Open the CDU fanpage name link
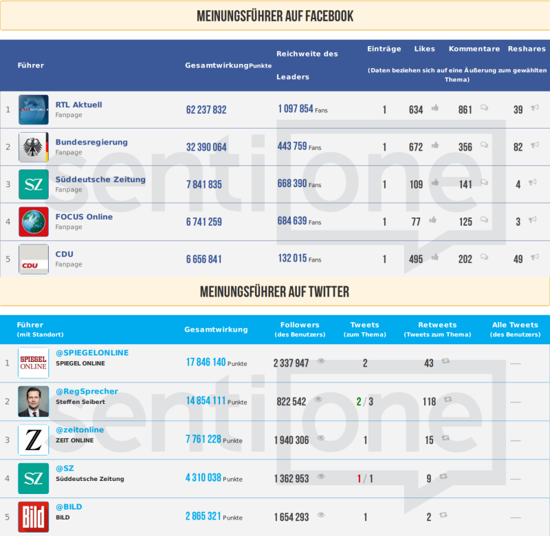Image resolution: width=550 pixels, height=536 pixels. (65, 254)
